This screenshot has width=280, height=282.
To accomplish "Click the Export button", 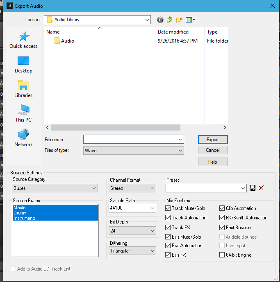I will pos(212,140).
